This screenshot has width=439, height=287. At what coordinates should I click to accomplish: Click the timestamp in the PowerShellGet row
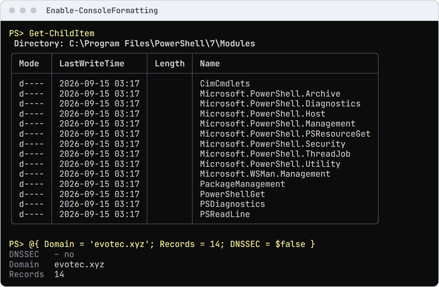coord(99,194)
